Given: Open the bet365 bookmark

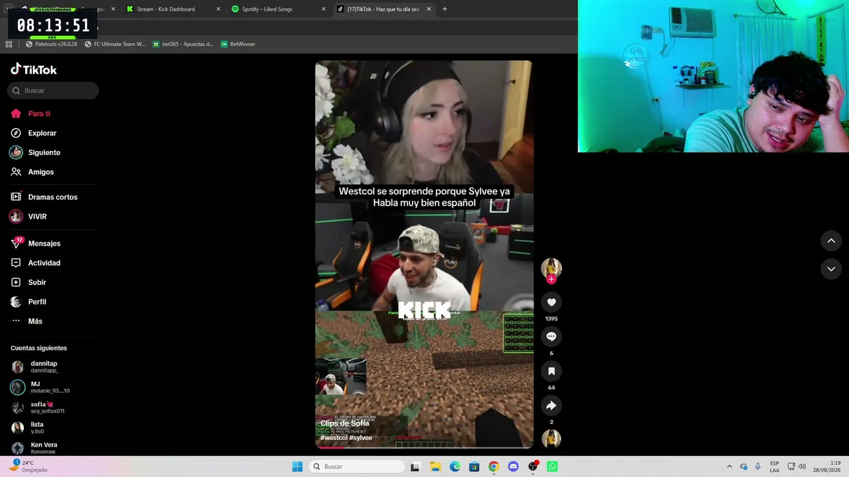Looking at the screenshot, I should point(183,44).
